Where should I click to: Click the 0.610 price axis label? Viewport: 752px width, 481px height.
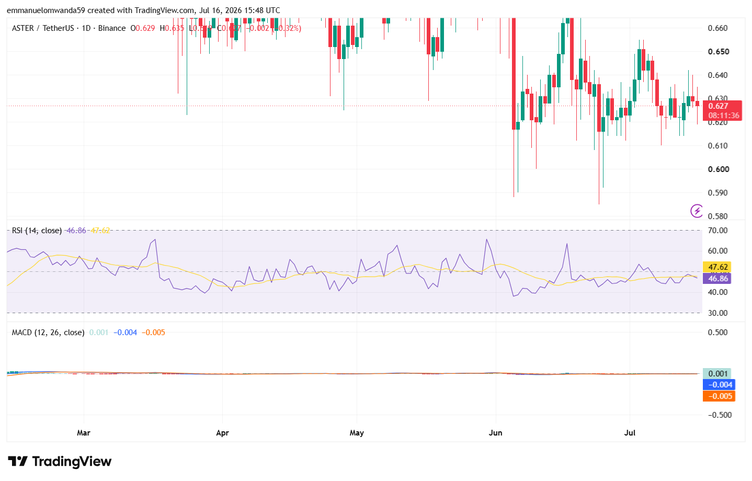(x=717, y=146)
